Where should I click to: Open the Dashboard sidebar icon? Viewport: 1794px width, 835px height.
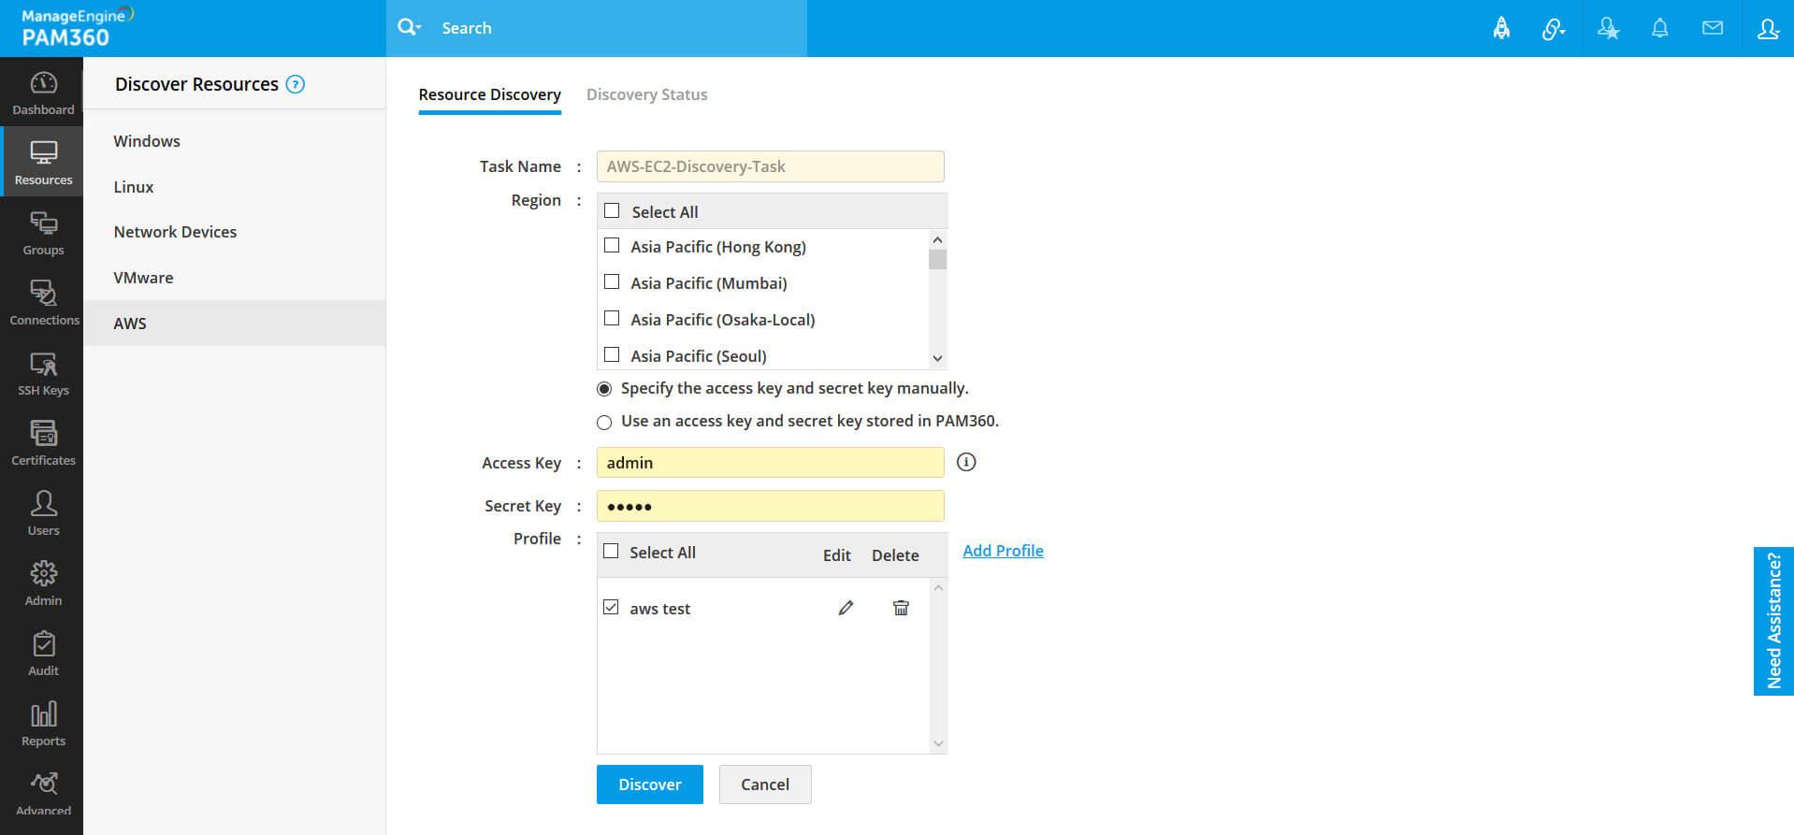pos(43,93)
